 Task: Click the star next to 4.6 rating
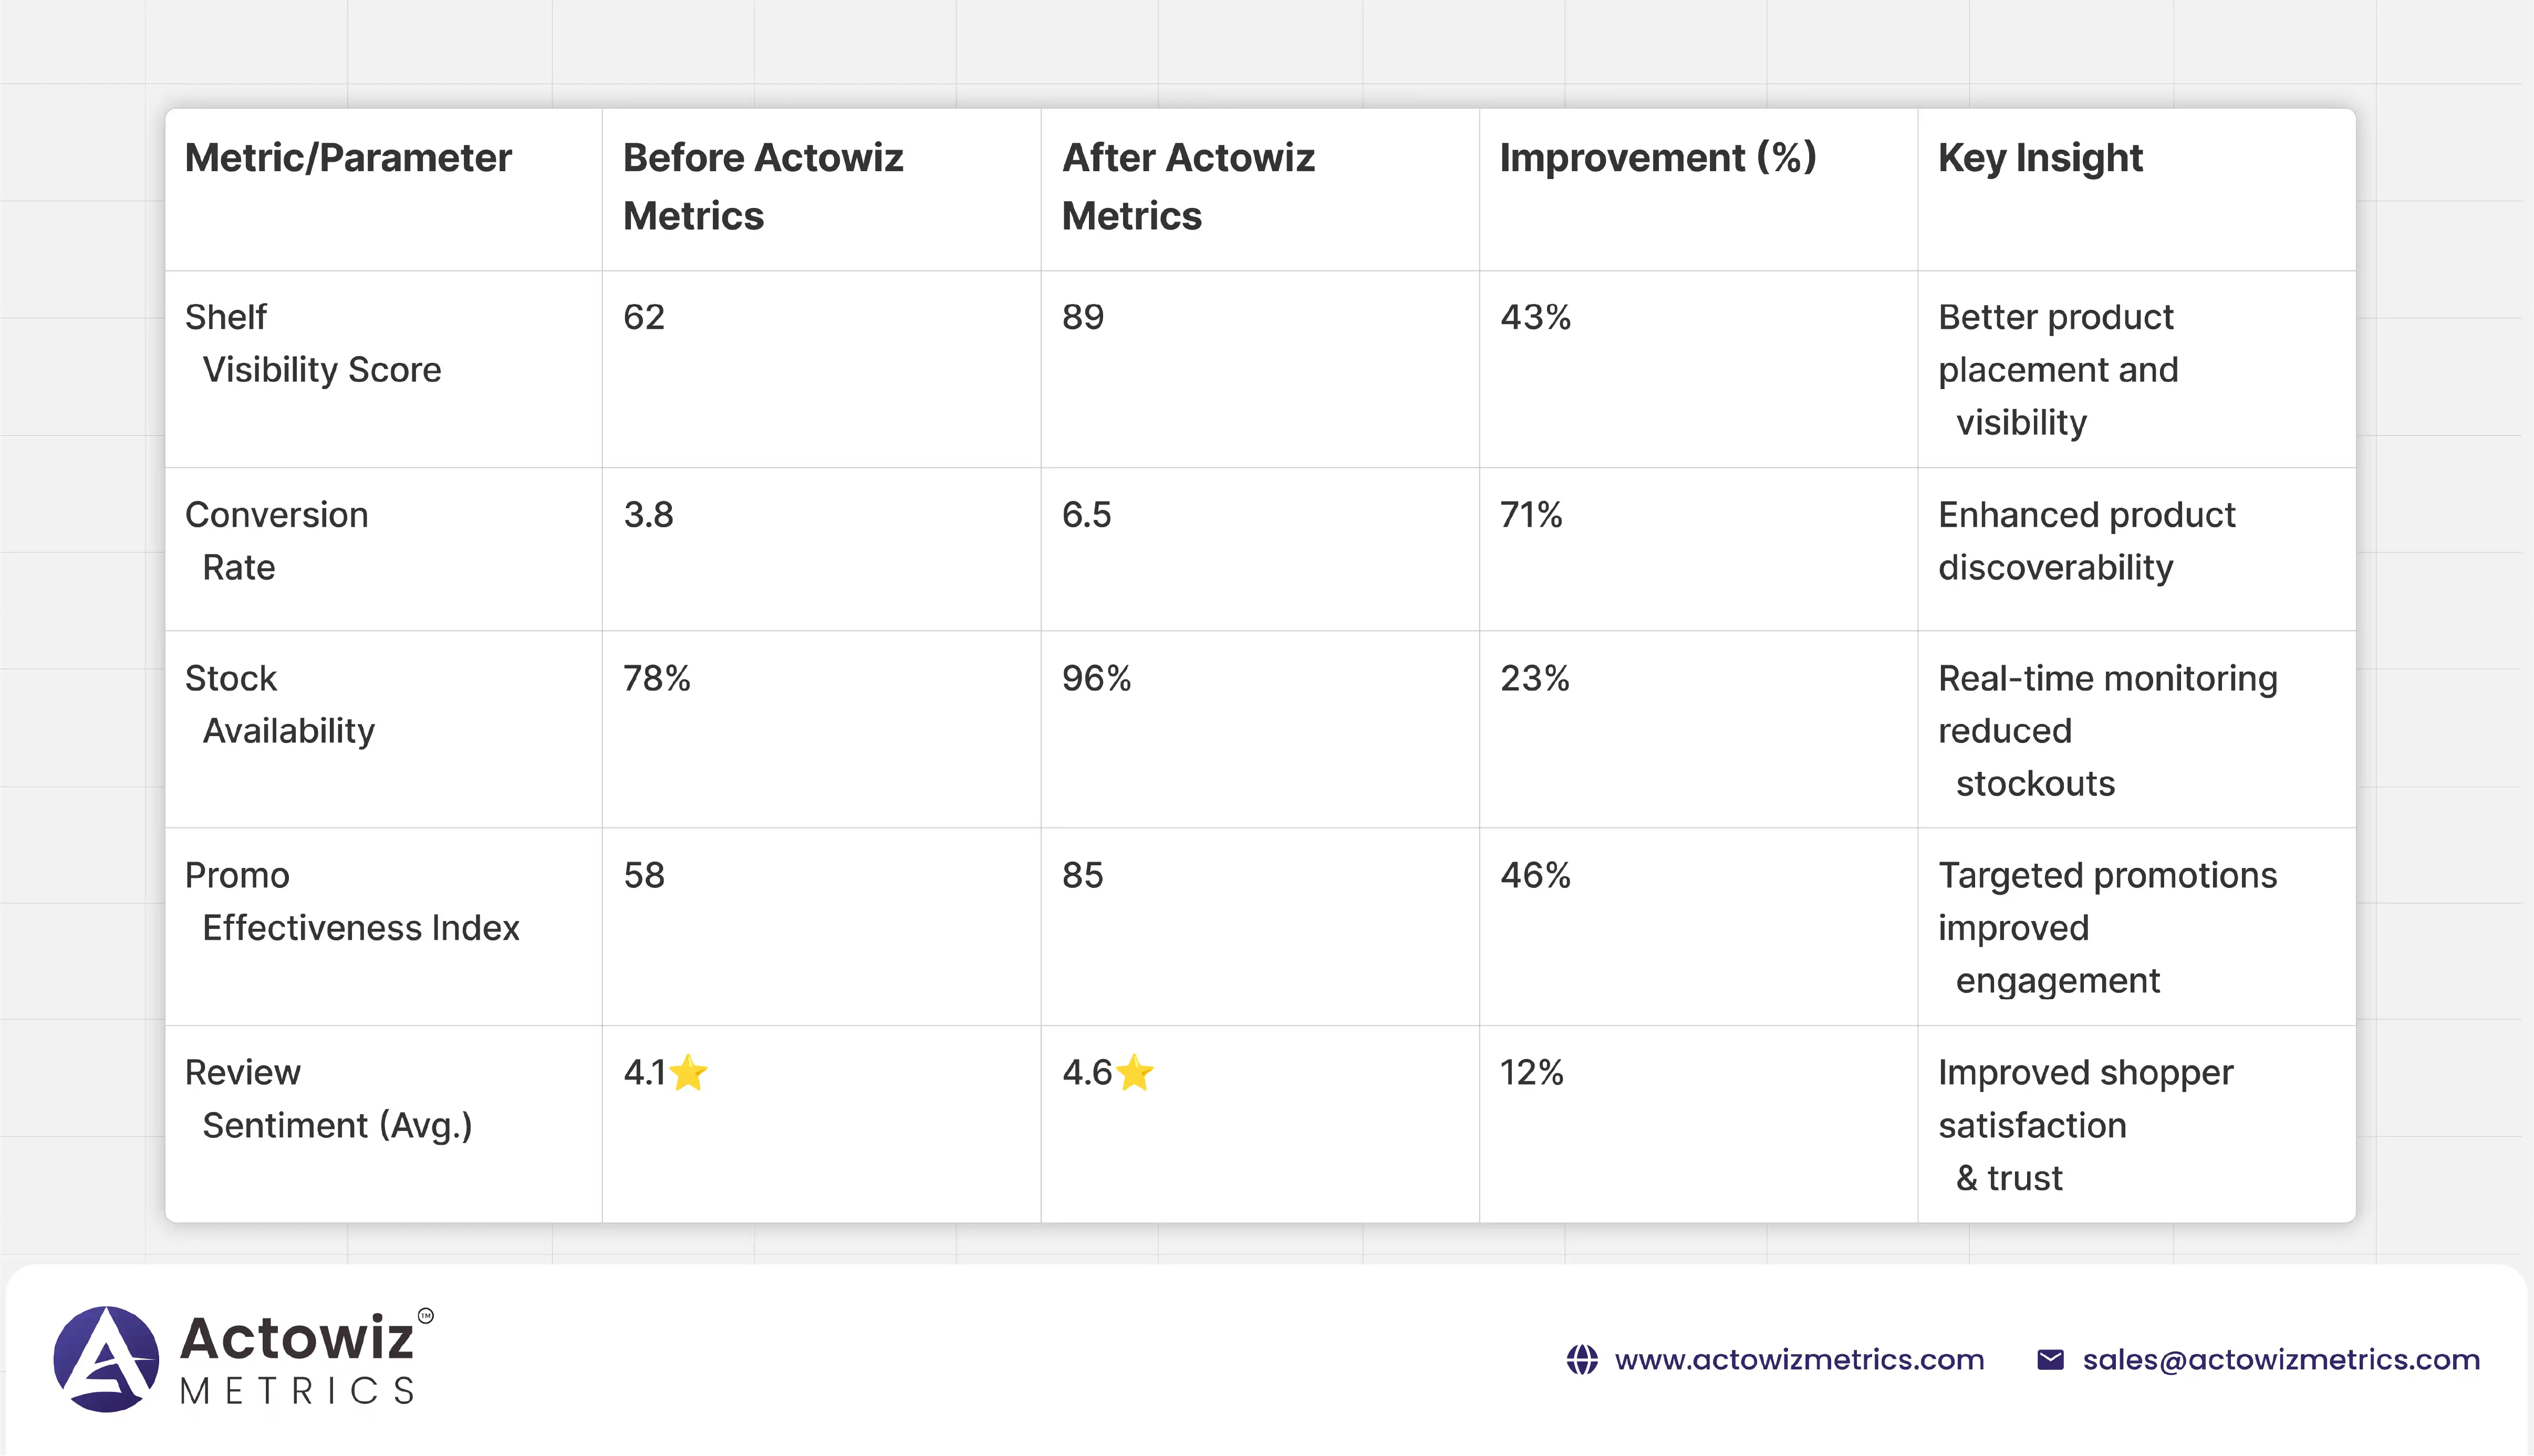[1135, 1074]
